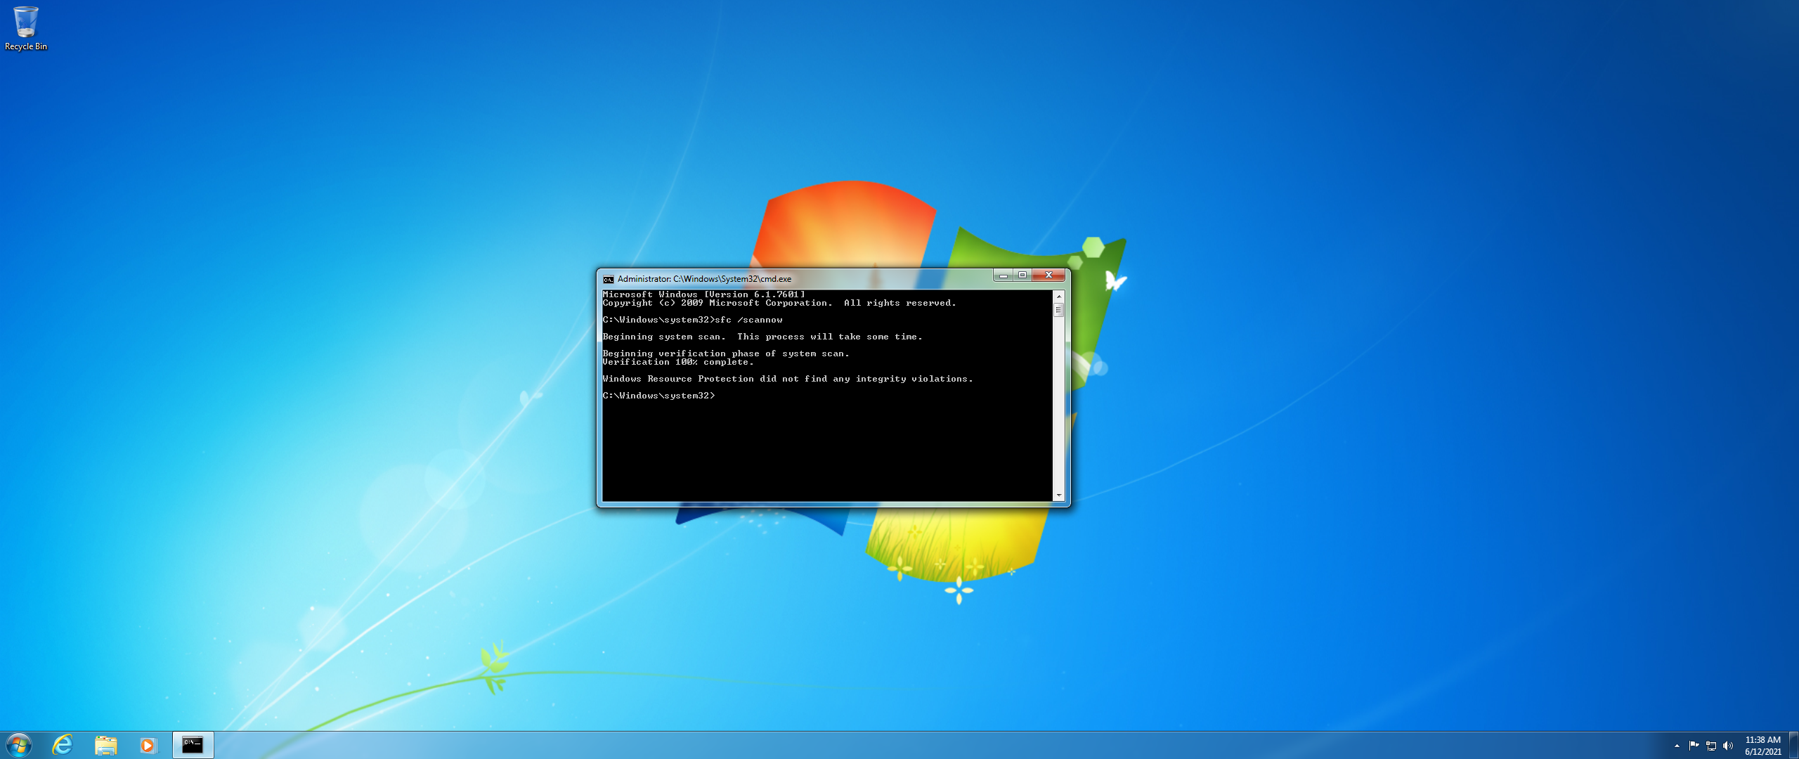1799x759 pixels.
Task: Click the last 'C:\Windows\system32>' prompt line
Action: (658, 396)
